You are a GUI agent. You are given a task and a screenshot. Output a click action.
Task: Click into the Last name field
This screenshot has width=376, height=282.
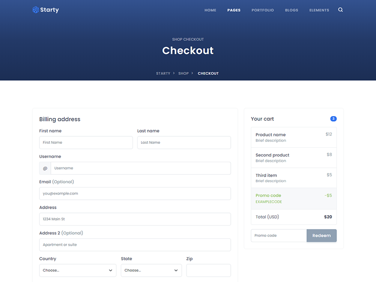pos(184,142)
